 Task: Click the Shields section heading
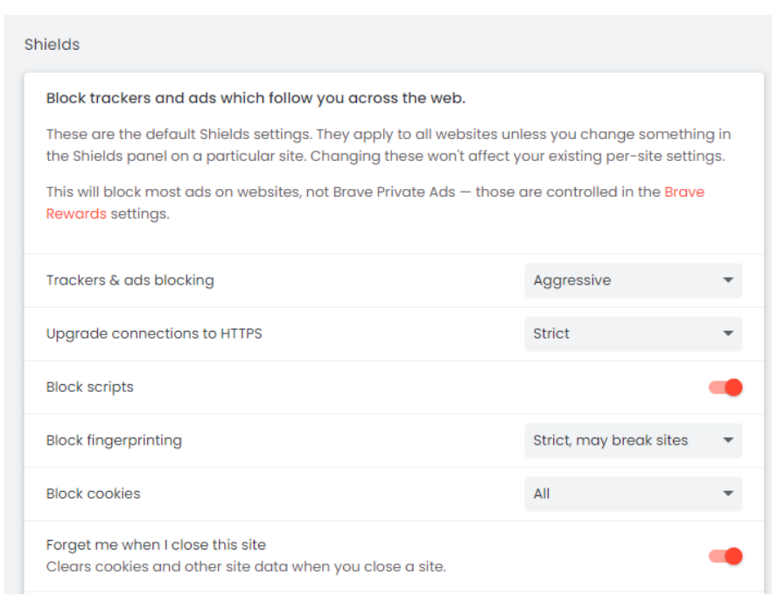click(53, 45)
